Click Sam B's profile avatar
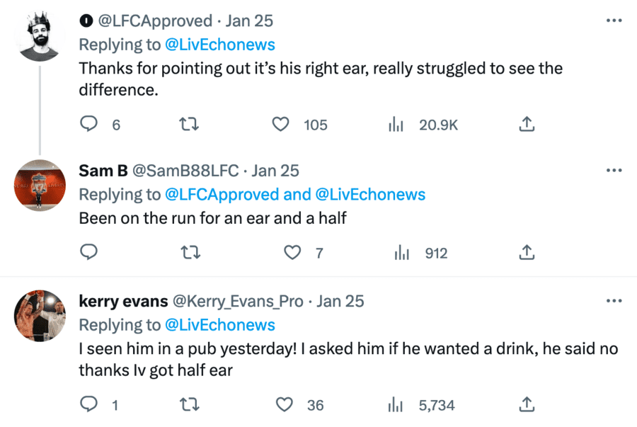The image size is (637, 427). click(x=40, y=185)
